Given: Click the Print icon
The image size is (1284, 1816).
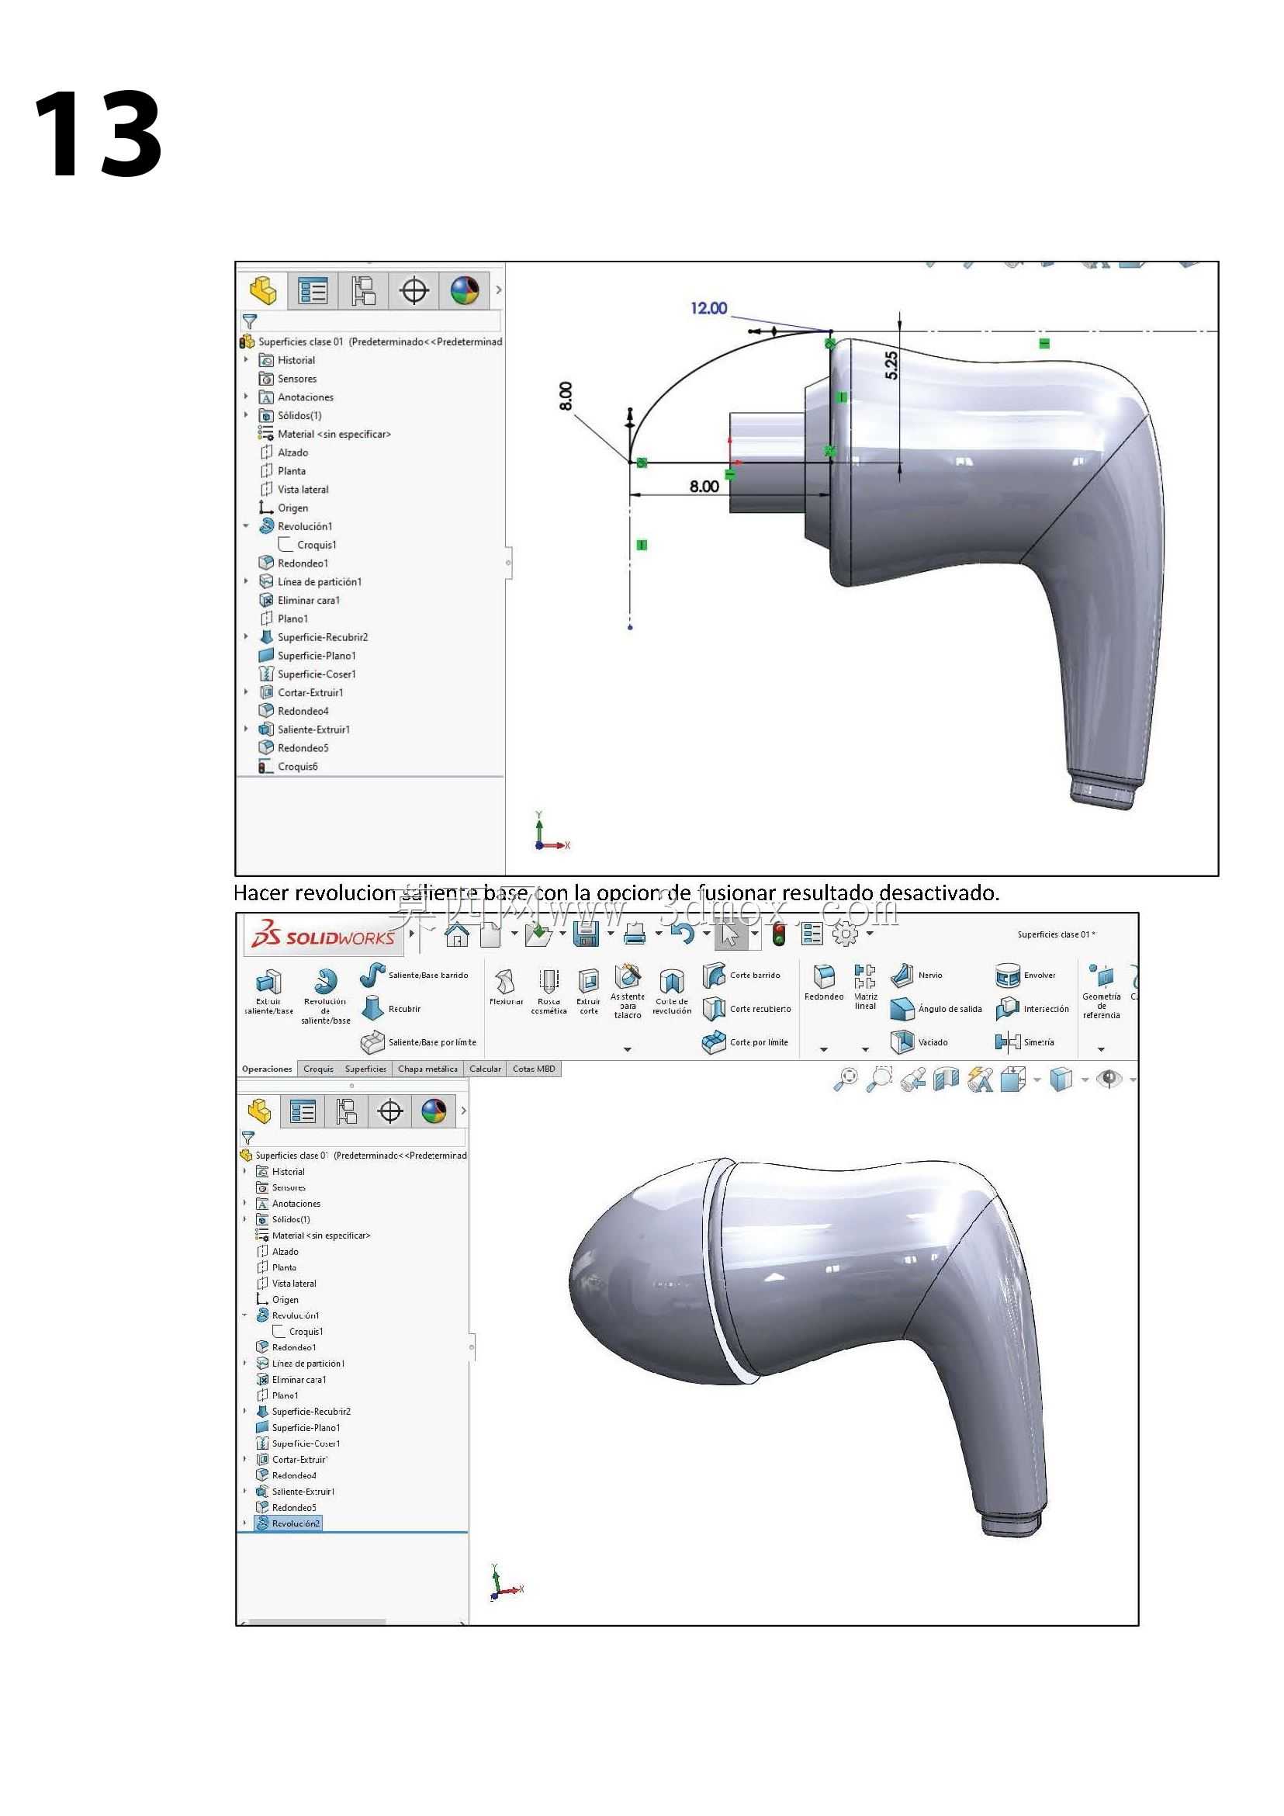Looking at the screenshot, I should 635,936.
